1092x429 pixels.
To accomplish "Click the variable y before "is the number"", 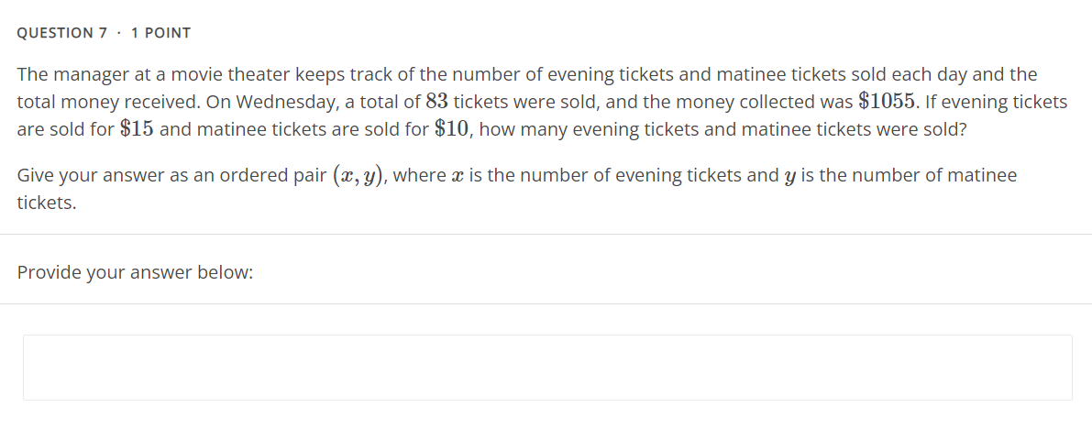I will (792, 176).
